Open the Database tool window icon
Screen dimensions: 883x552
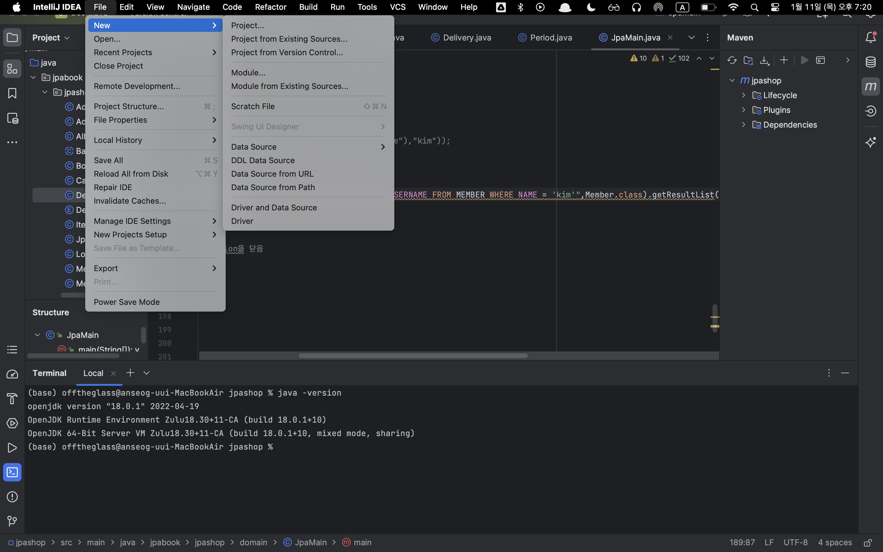(871, 62)
